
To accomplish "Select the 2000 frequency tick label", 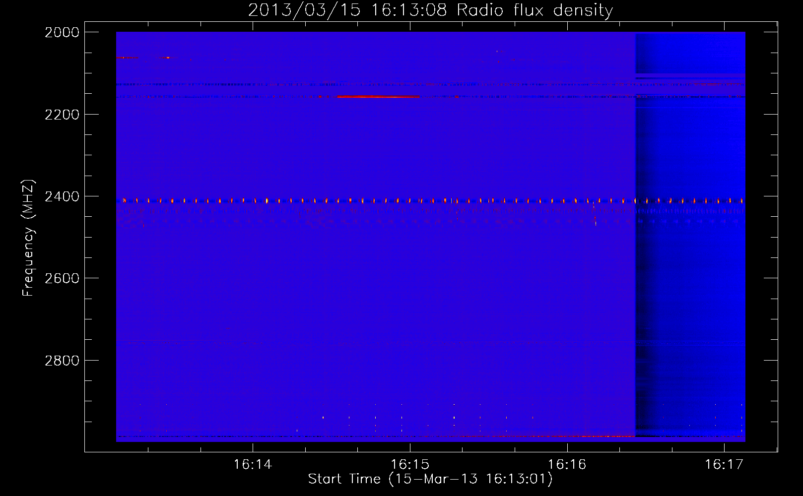I will tap(62, 32).
